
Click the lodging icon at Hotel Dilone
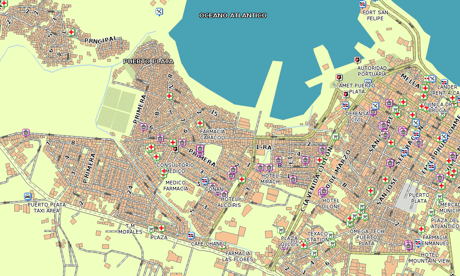coord(323,191)
